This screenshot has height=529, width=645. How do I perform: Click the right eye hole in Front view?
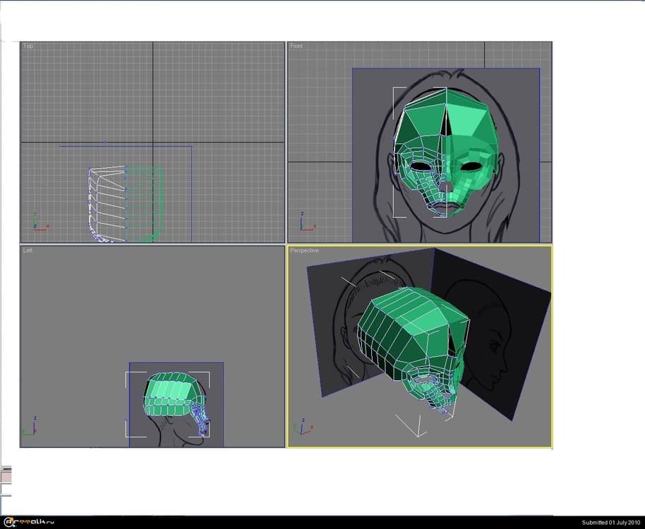pyautogui.click(x=469, y=168)
